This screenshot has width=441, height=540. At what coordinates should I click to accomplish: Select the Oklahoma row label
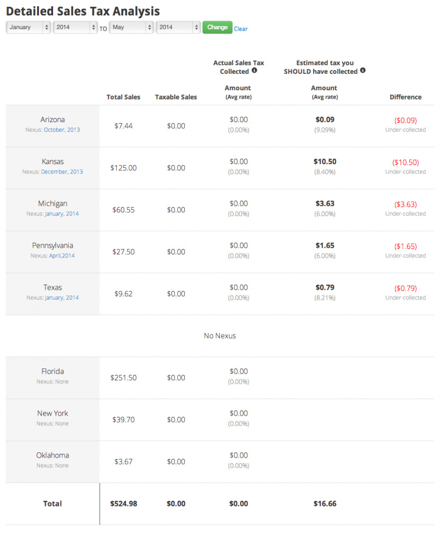coord(53,456)
